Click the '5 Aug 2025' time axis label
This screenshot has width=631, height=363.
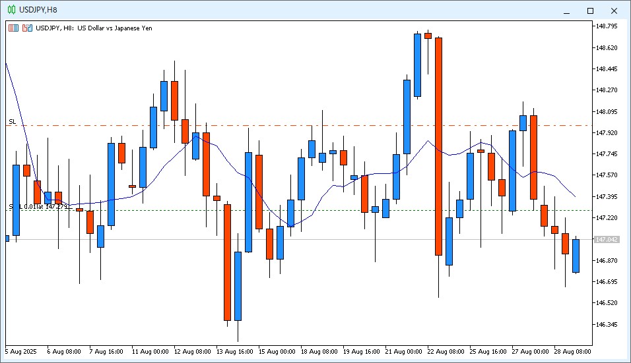click(x=21, y=352)
